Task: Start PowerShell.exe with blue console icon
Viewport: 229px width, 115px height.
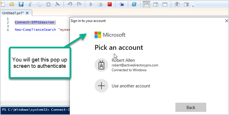Action: coord(134,4)
